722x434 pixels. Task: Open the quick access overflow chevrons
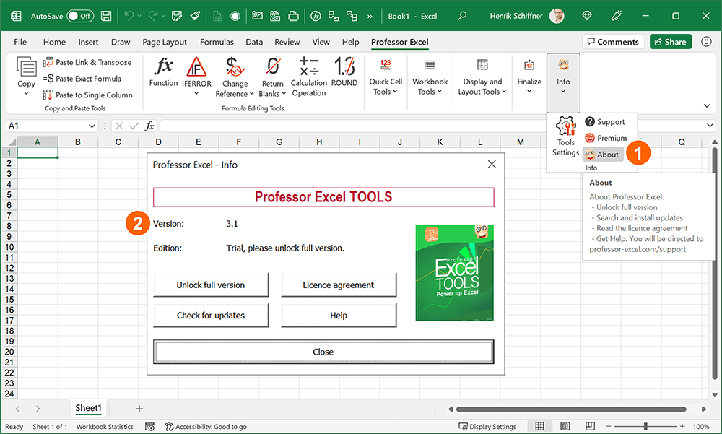coord(370,16)
